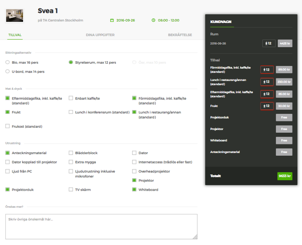Click the calendar icon beside 2016-09-26
The image size is (302, 245).
pos(112,20)
